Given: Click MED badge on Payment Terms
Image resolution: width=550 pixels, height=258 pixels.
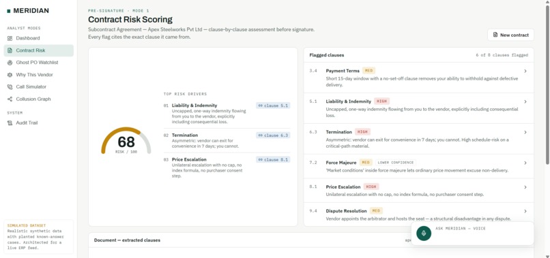Looking at the screenshot, I should point(368,71).
